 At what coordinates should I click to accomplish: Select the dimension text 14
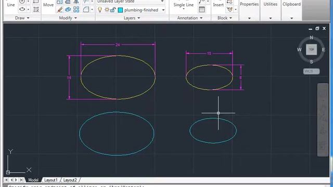click(x=69, y=78)
